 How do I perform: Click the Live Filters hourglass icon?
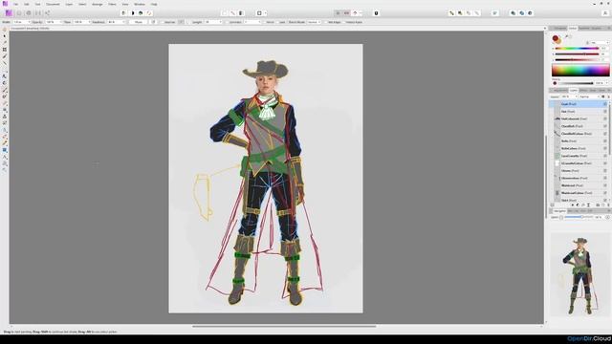coord(588,204)
